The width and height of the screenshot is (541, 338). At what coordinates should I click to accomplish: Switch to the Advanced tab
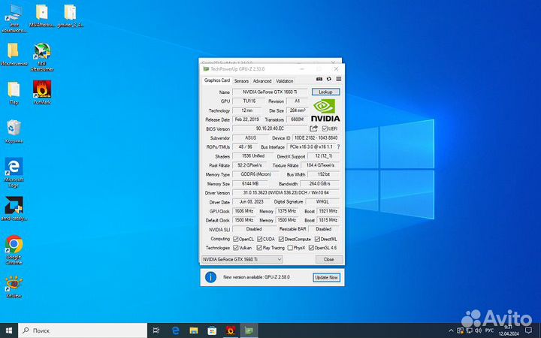click(262, 80)
